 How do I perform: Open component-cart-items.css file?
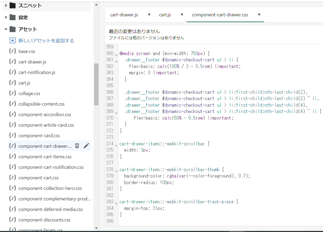coord(45,157)
